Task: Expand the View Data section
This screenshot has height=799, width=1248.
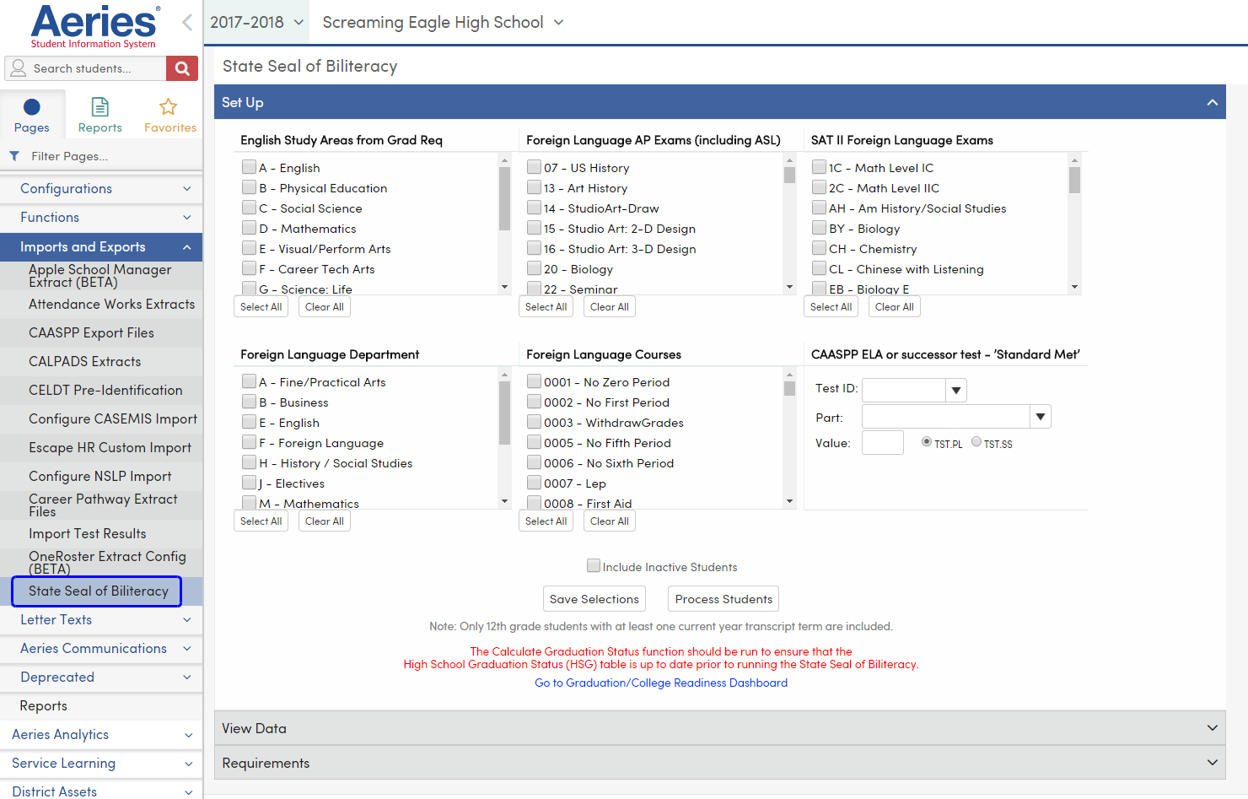Action: [1212, 727]
